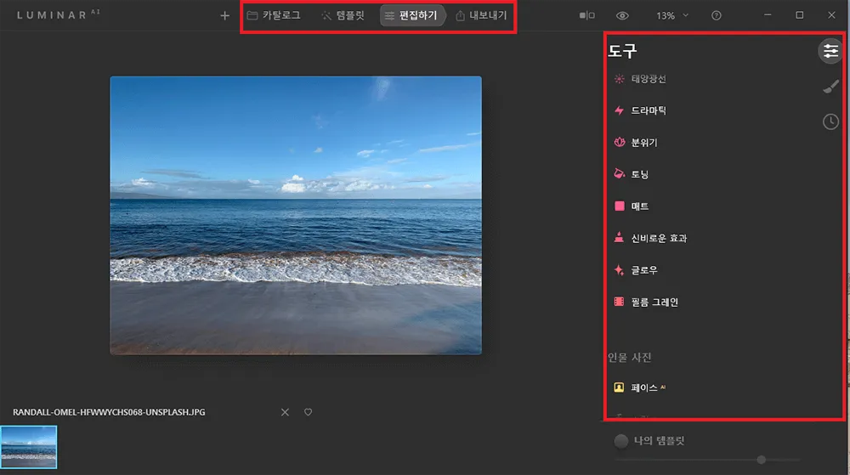
Task: Toggle the before/after compare view
Action: tap(586, 15)
